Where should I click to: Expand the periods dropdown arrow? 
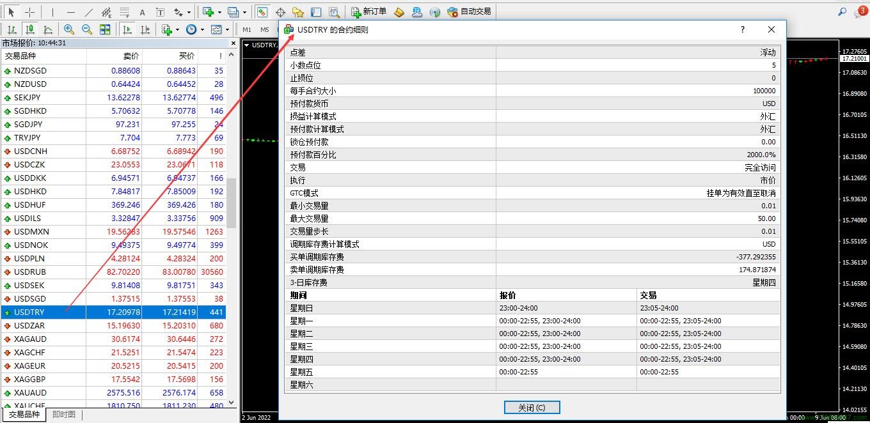tap(202, 29)
